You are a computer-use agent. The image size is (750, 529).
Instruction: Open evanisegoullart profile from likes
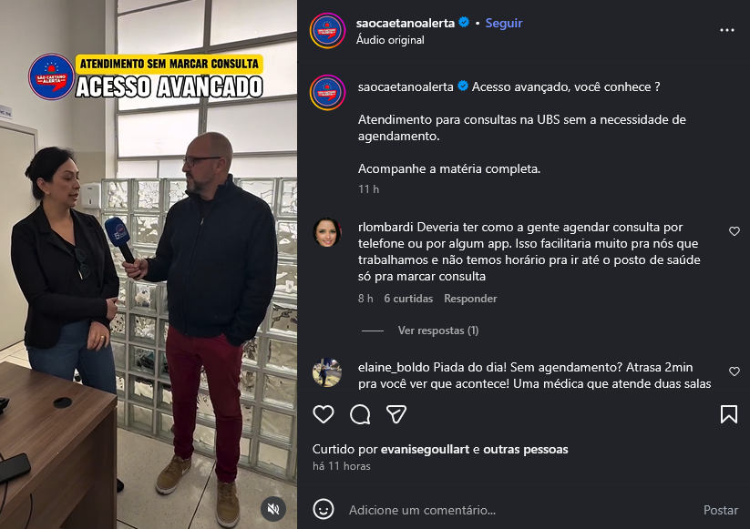[425, 449]
